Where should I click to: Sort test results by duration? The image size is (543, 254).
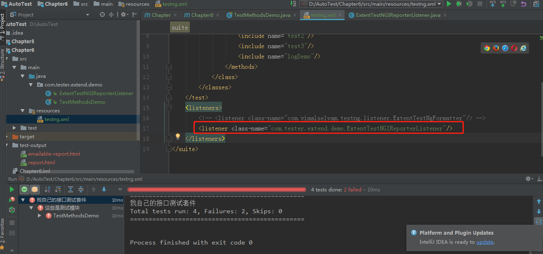tap(58, 189)
